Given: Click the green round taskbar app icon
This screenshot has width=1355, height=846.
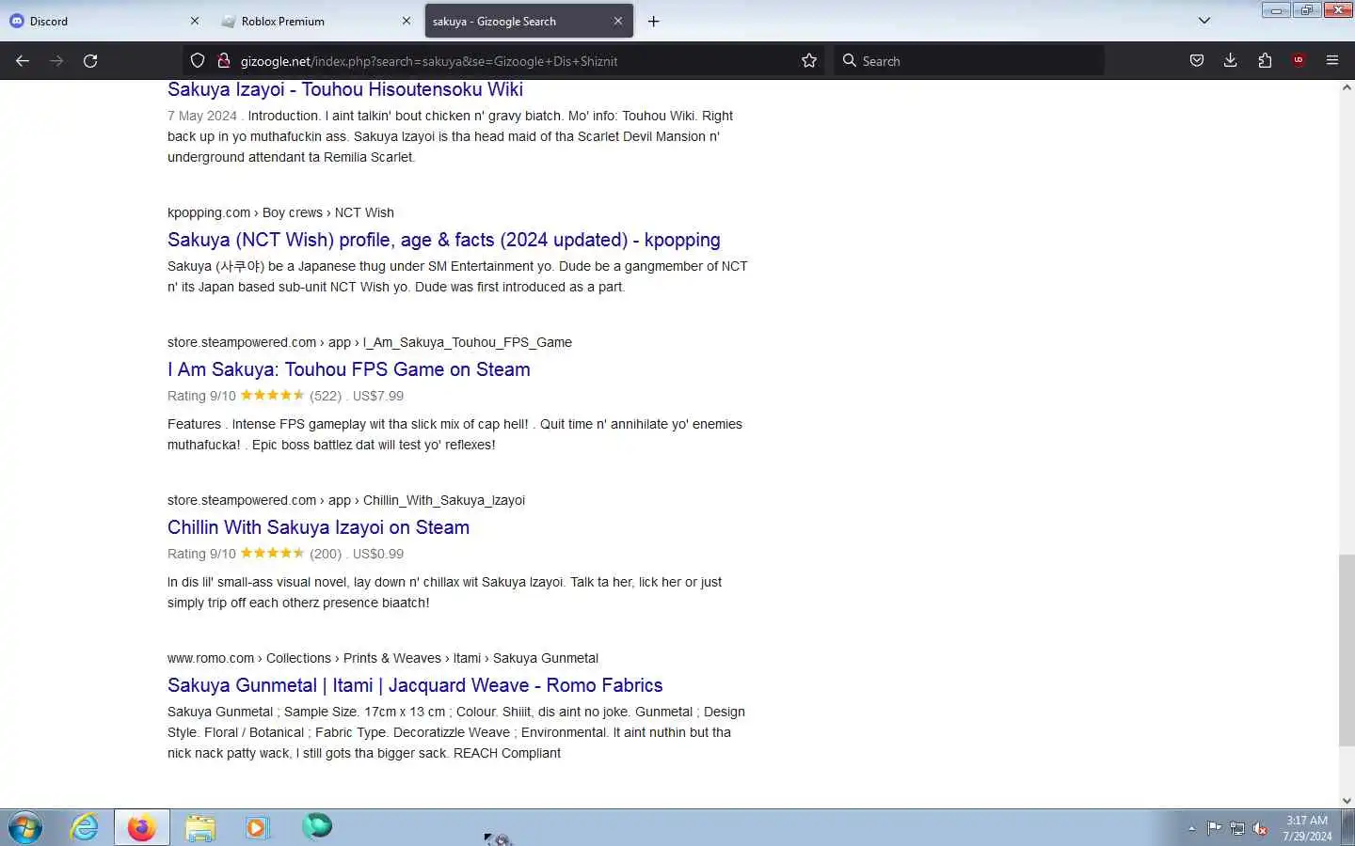Looking at the screenshot, I should (x=317, y=826).
